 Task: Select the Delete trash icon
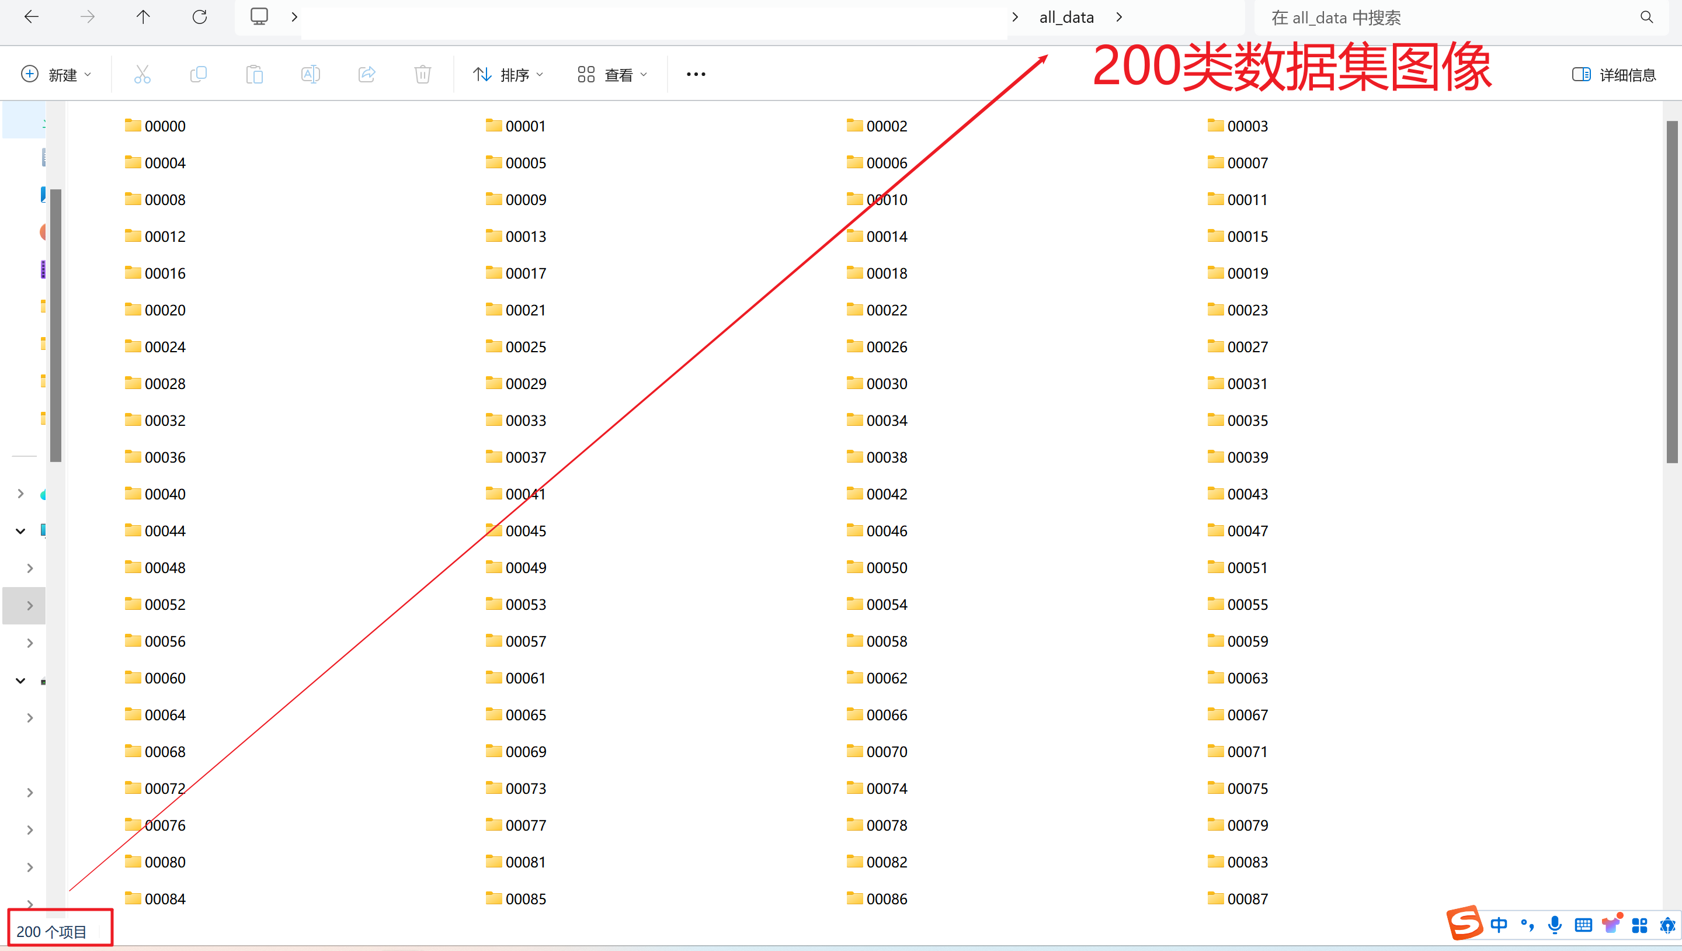coord(422,74)
